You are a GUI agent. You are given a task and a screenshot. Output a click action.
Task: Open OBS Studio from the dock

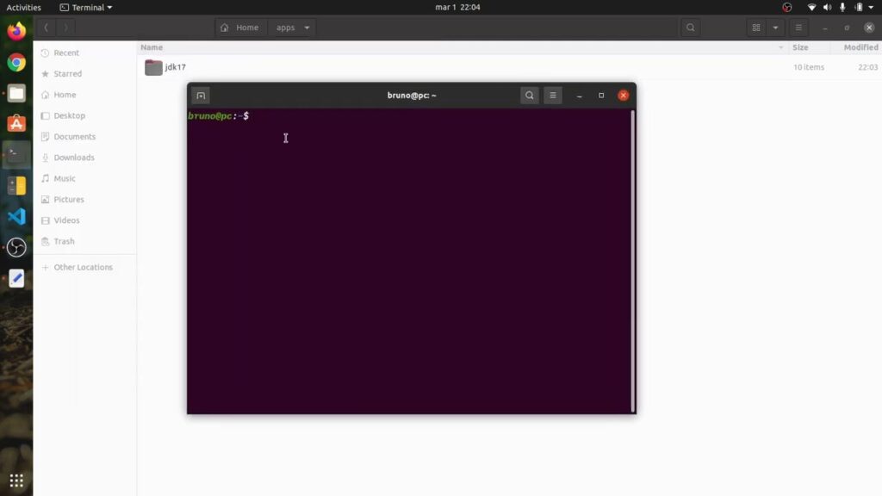click(16, 247)
